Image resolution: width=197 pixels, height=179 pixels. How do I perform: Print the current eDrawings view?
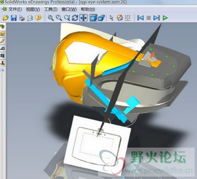point(22,18)
